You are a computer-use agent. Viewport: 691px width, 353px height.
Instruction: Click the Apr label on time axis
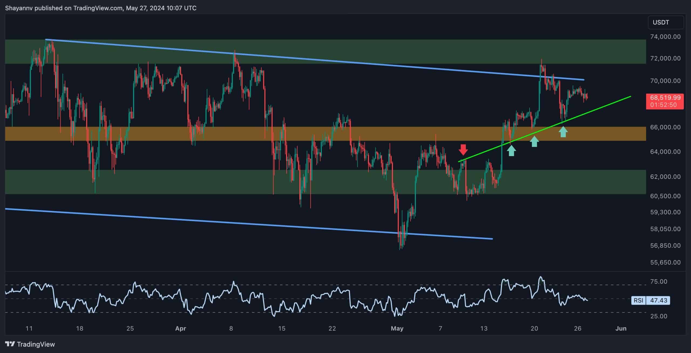(181, 328)
